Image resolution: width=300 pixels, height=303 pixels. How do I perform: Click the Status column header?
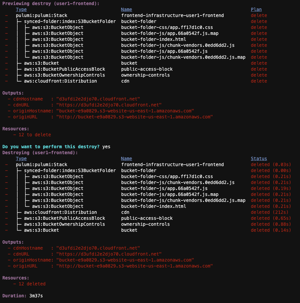pos(259,159)
